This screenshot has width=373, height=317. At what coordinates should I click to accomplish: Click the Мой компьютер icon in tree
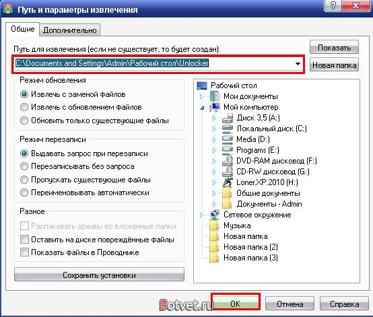click(x=215, y=107)
